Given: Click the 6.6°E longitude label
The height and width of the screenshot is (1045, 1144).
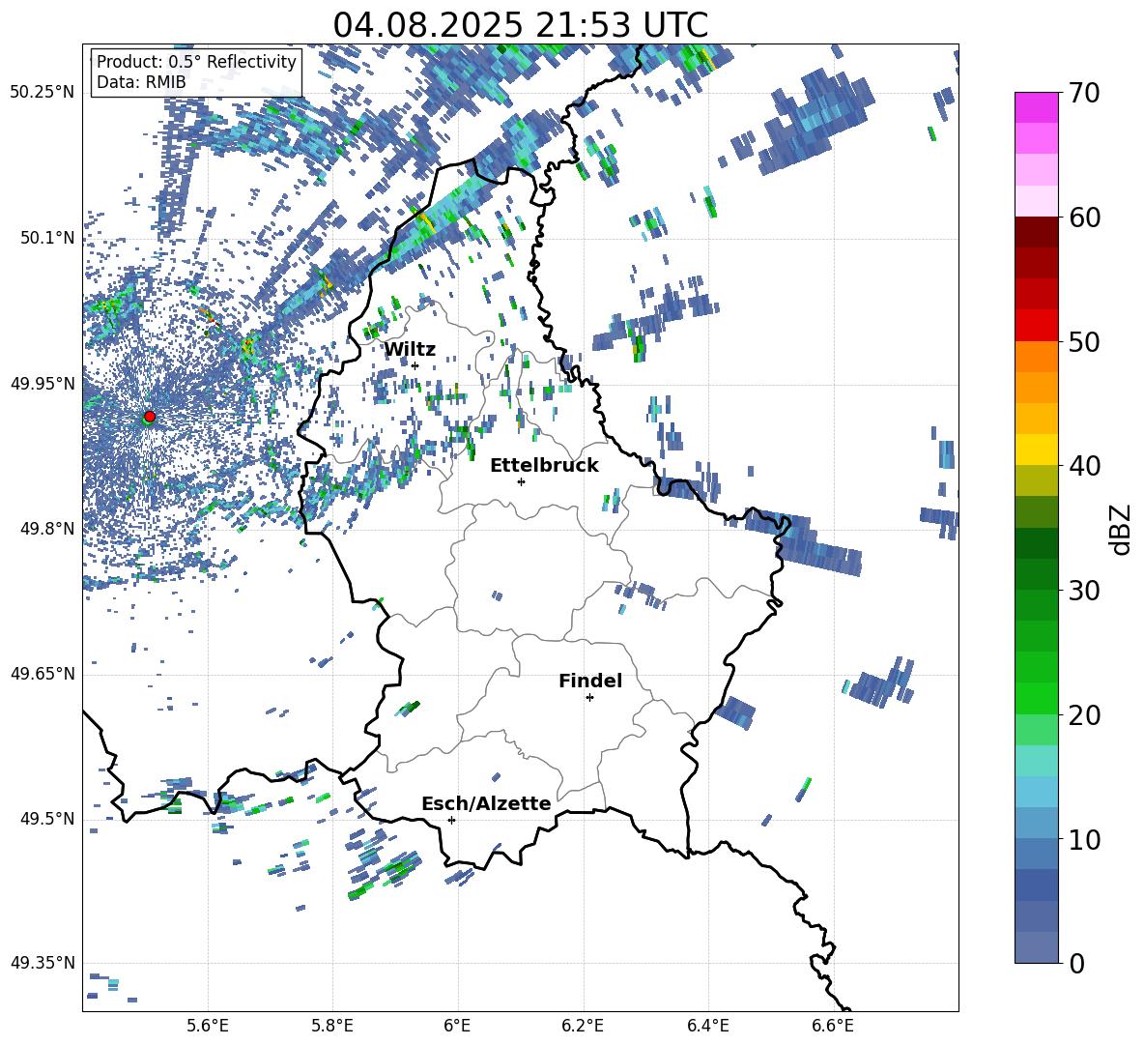Looking at the screenshot, I should [x=833, y=1026].
